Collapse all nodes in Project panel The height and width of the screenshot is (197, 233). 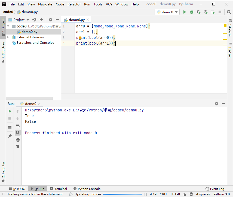pyautogui.click(x=41, y=20)
